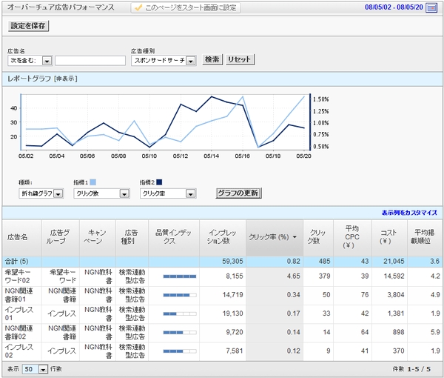Click the 広告名 search text field
Viewport: 444px width, 378px height.
[90, 61]
